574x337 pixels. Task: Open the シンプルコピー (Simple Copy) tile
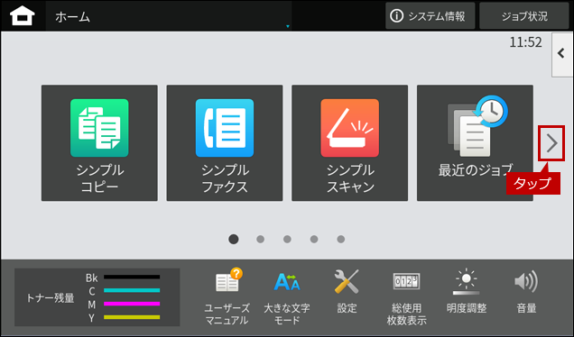click(99, 143)
